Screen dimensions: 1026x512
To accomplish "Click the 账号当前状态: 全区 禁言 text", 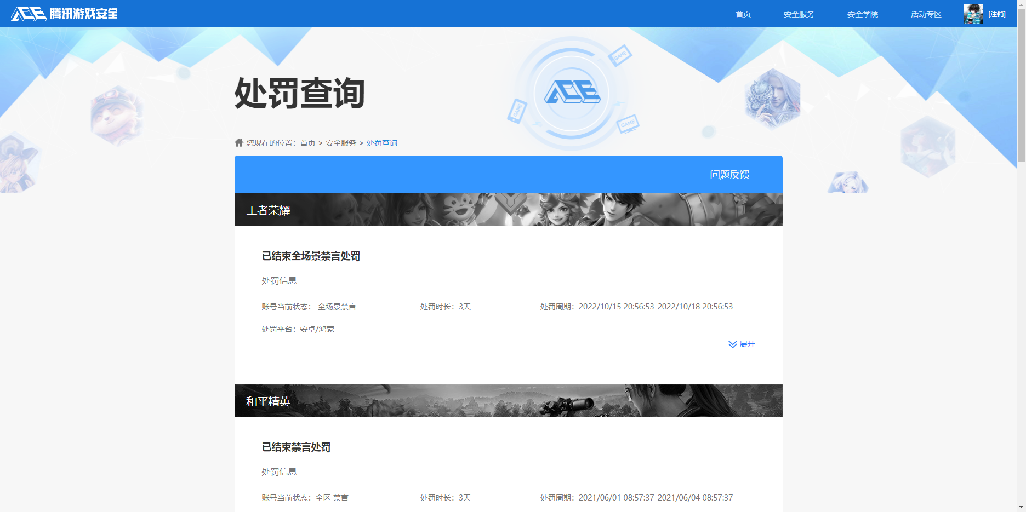I will [x=305, y=498].
